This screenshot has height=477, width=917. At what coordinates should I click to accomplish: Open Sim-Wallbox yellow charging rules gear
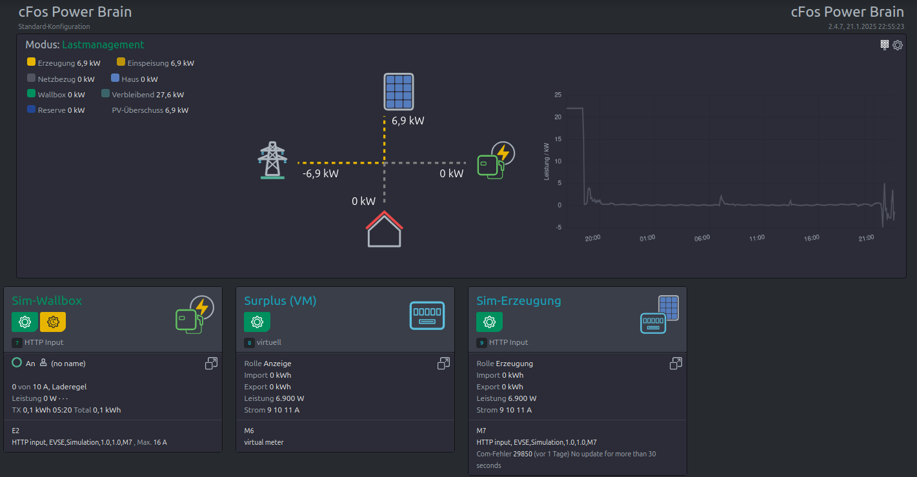[53, 322]
